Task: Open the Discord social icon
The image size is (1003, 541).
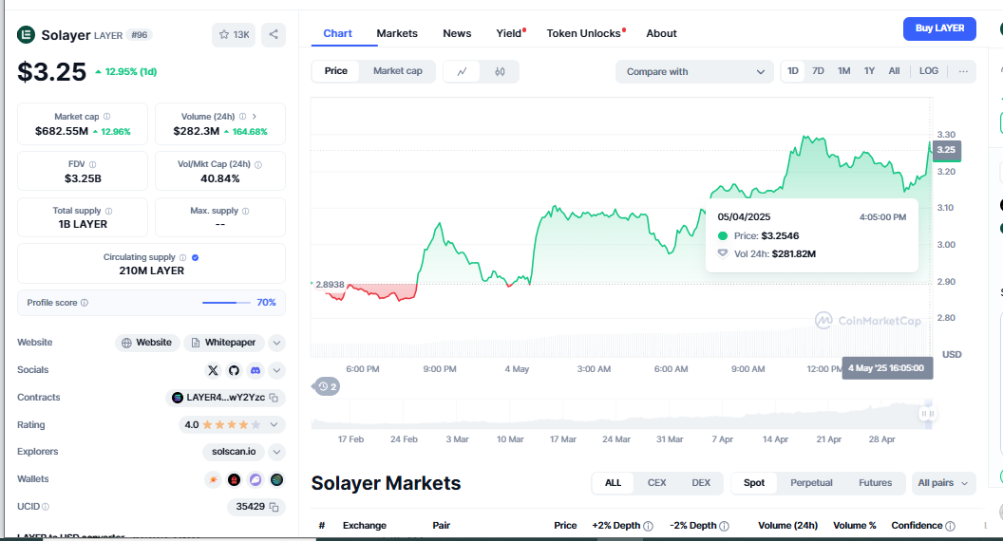Action: (x=255, y=370)
